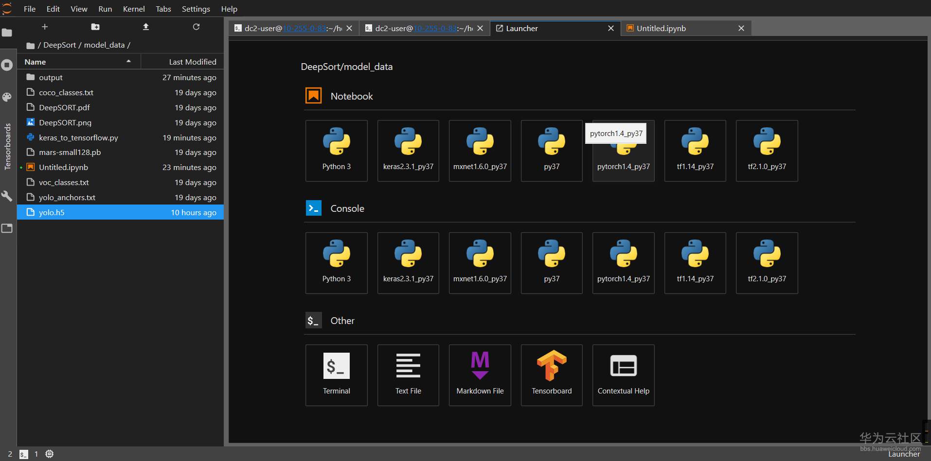The image size is (931, 461).
Task: Start a keras2.3.1_py37 console
Action: pos(408,263)
